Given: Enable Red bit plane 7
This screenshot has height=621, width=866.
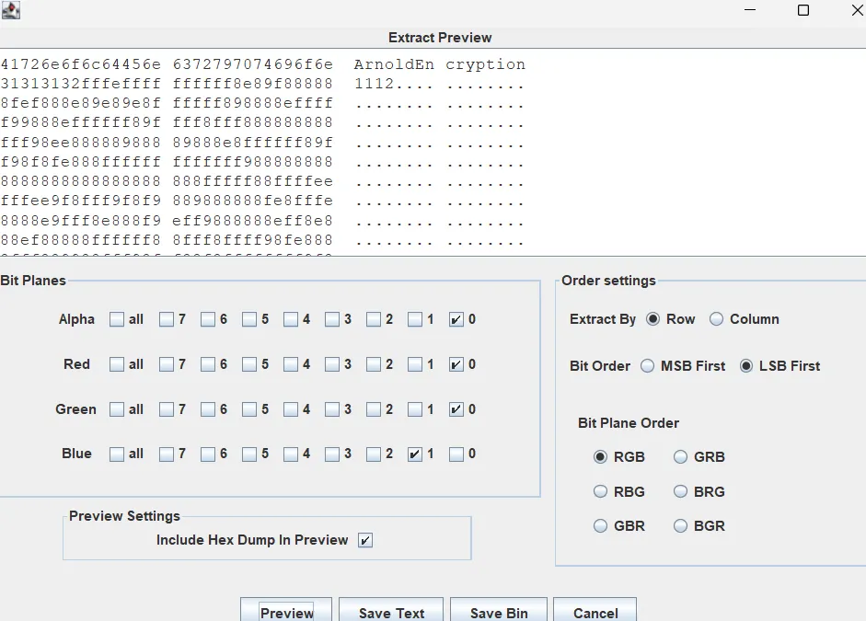Looking at the screenshot, I should (x=167, y=364).
